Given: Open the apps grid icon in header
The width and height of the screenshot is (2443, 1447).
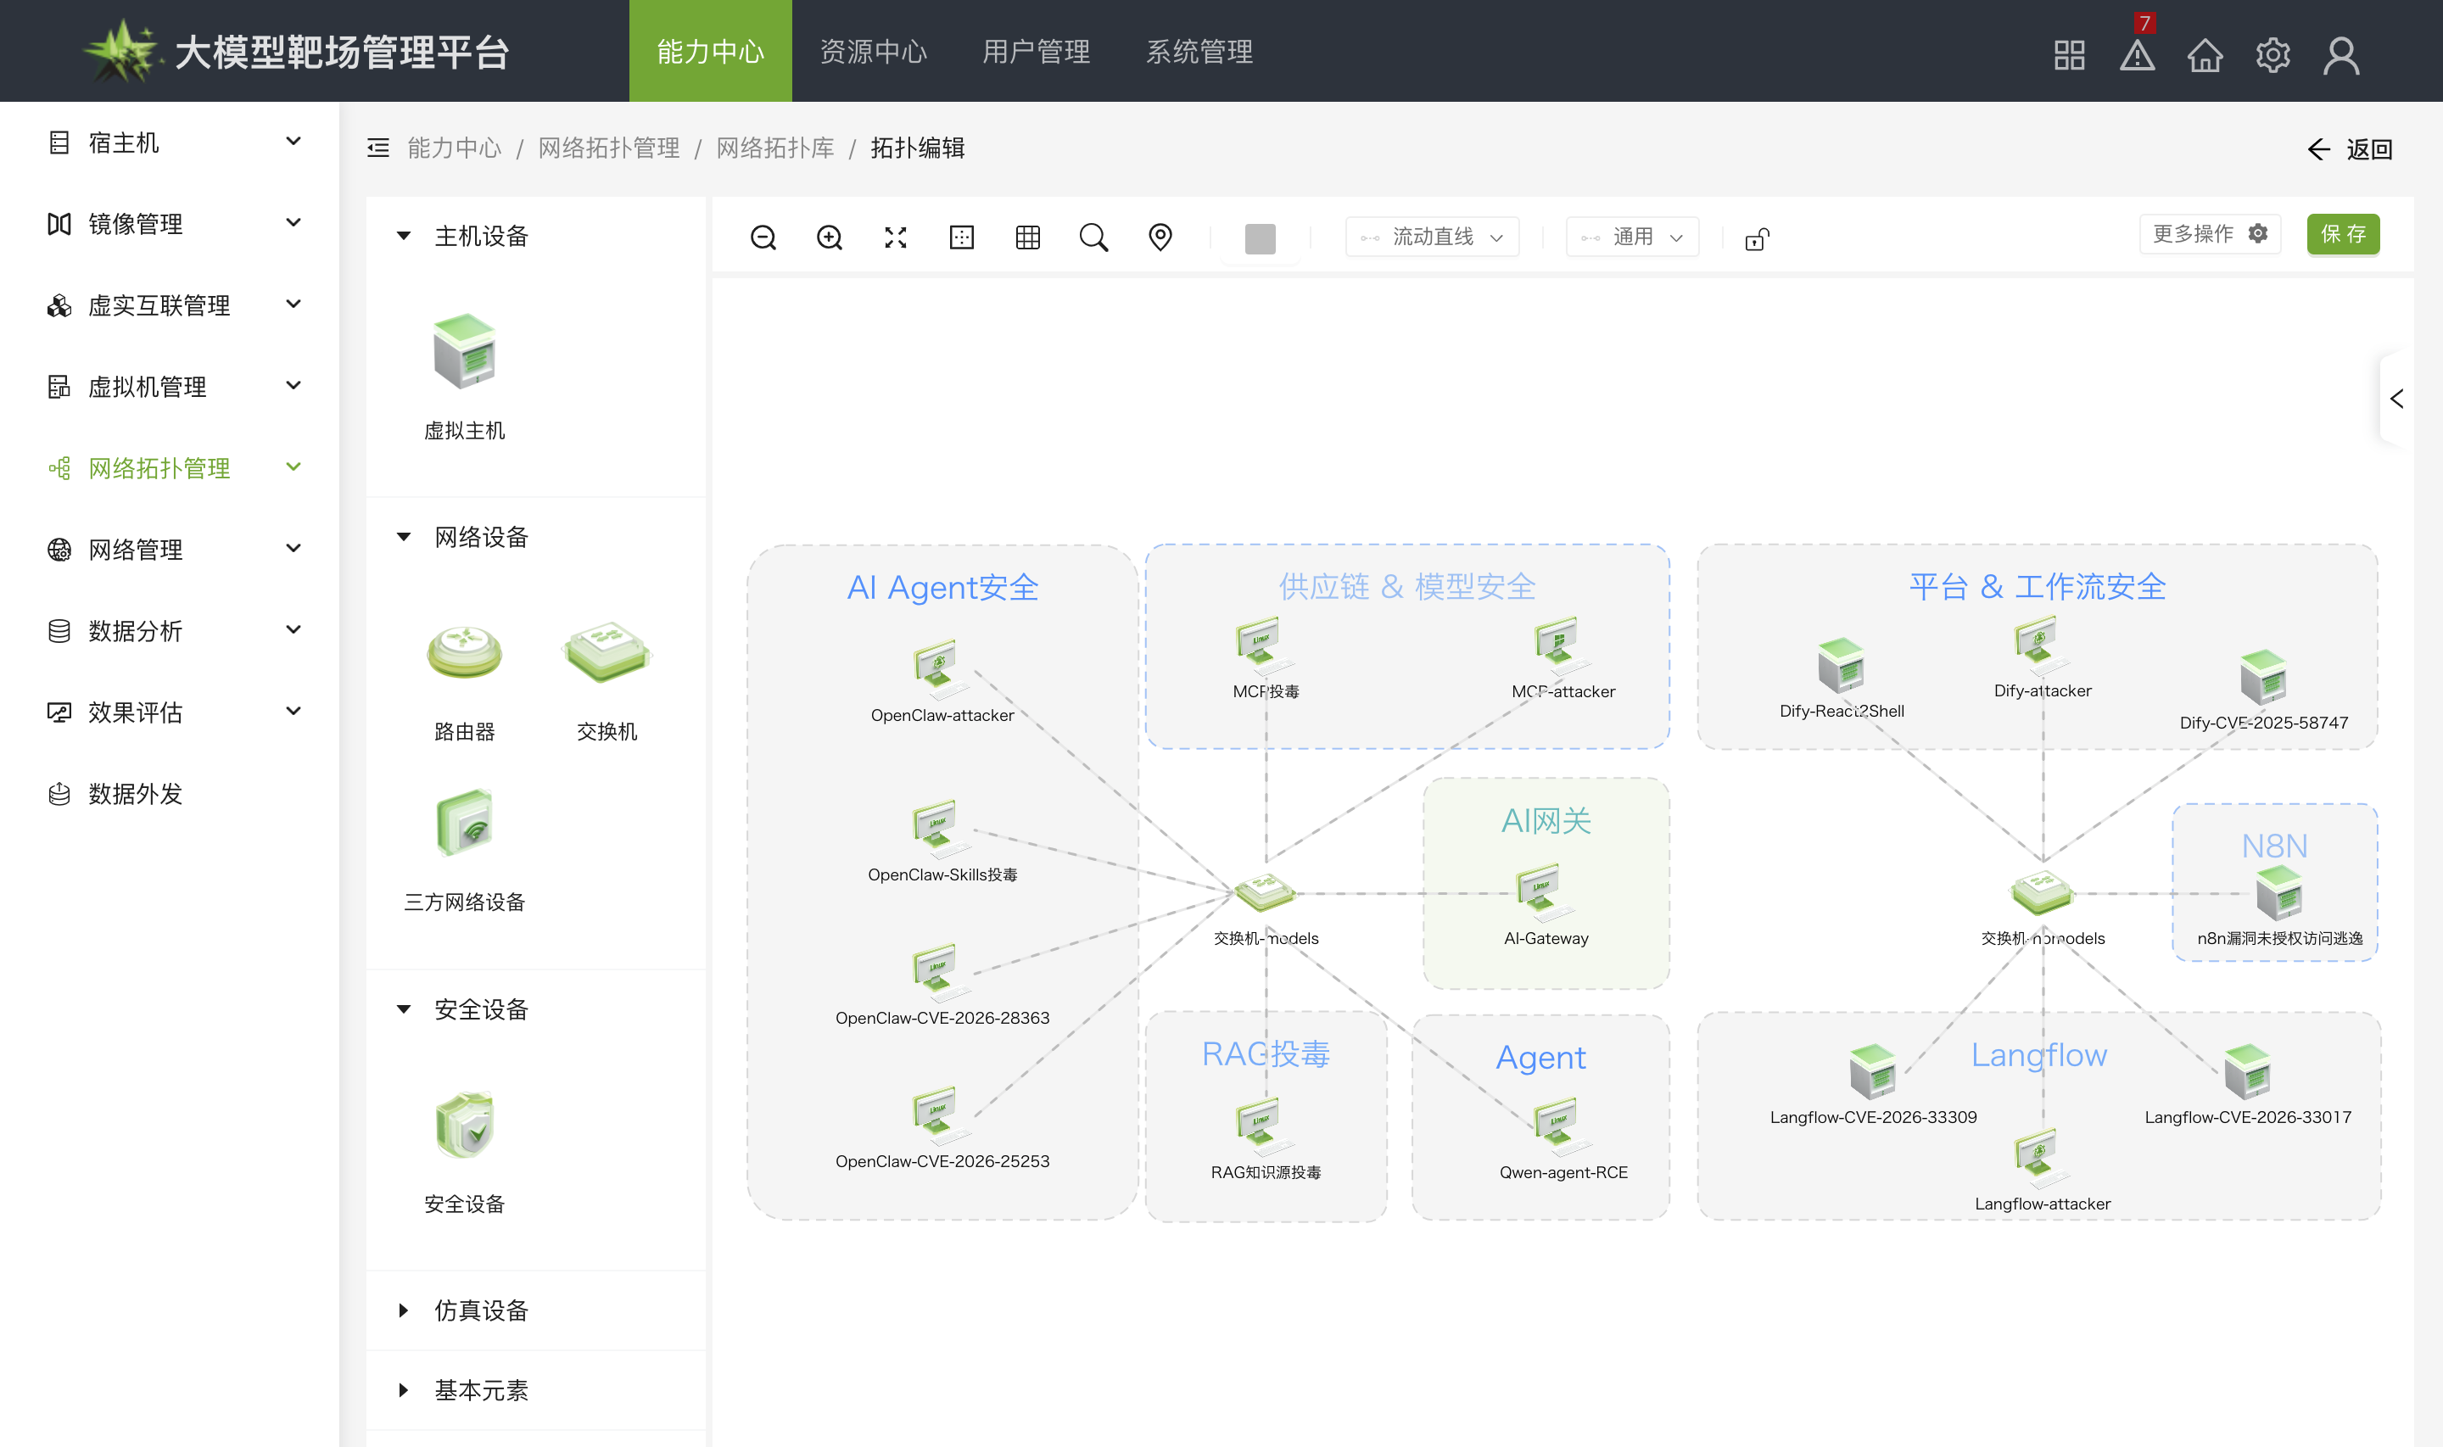Looking at the screenshot, I should [2070, 54].
